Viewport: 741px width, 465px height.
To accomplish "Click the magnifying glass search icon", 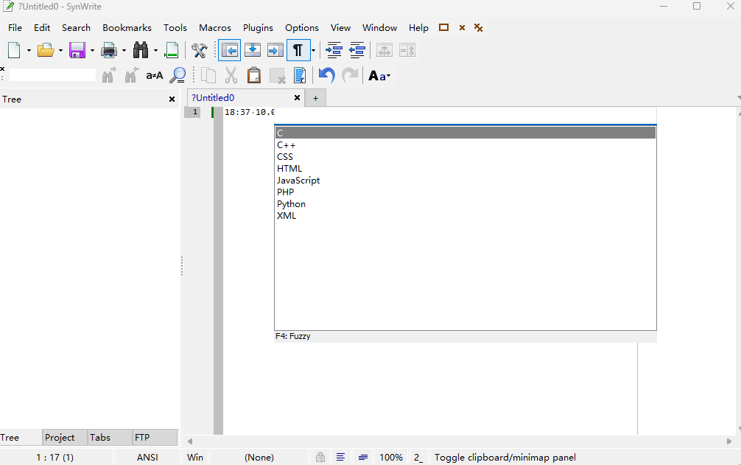I will click(178, 75).
